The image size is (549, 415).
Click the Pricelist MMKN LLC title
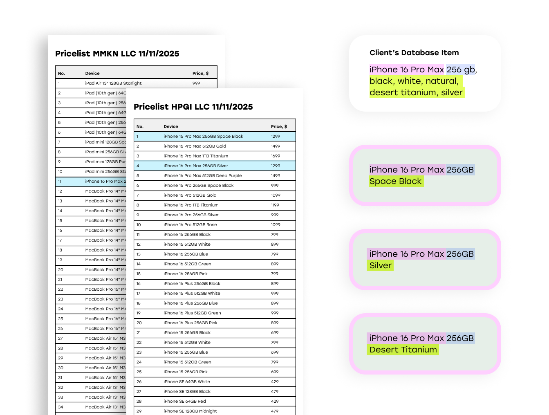(117, 54)
